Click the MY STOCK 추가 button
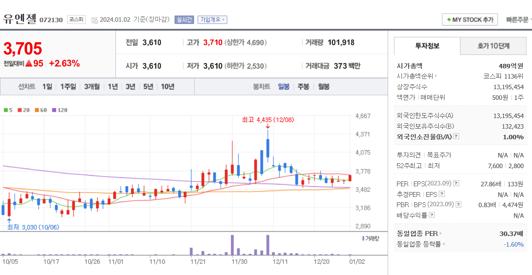 (x=469, y=20)
